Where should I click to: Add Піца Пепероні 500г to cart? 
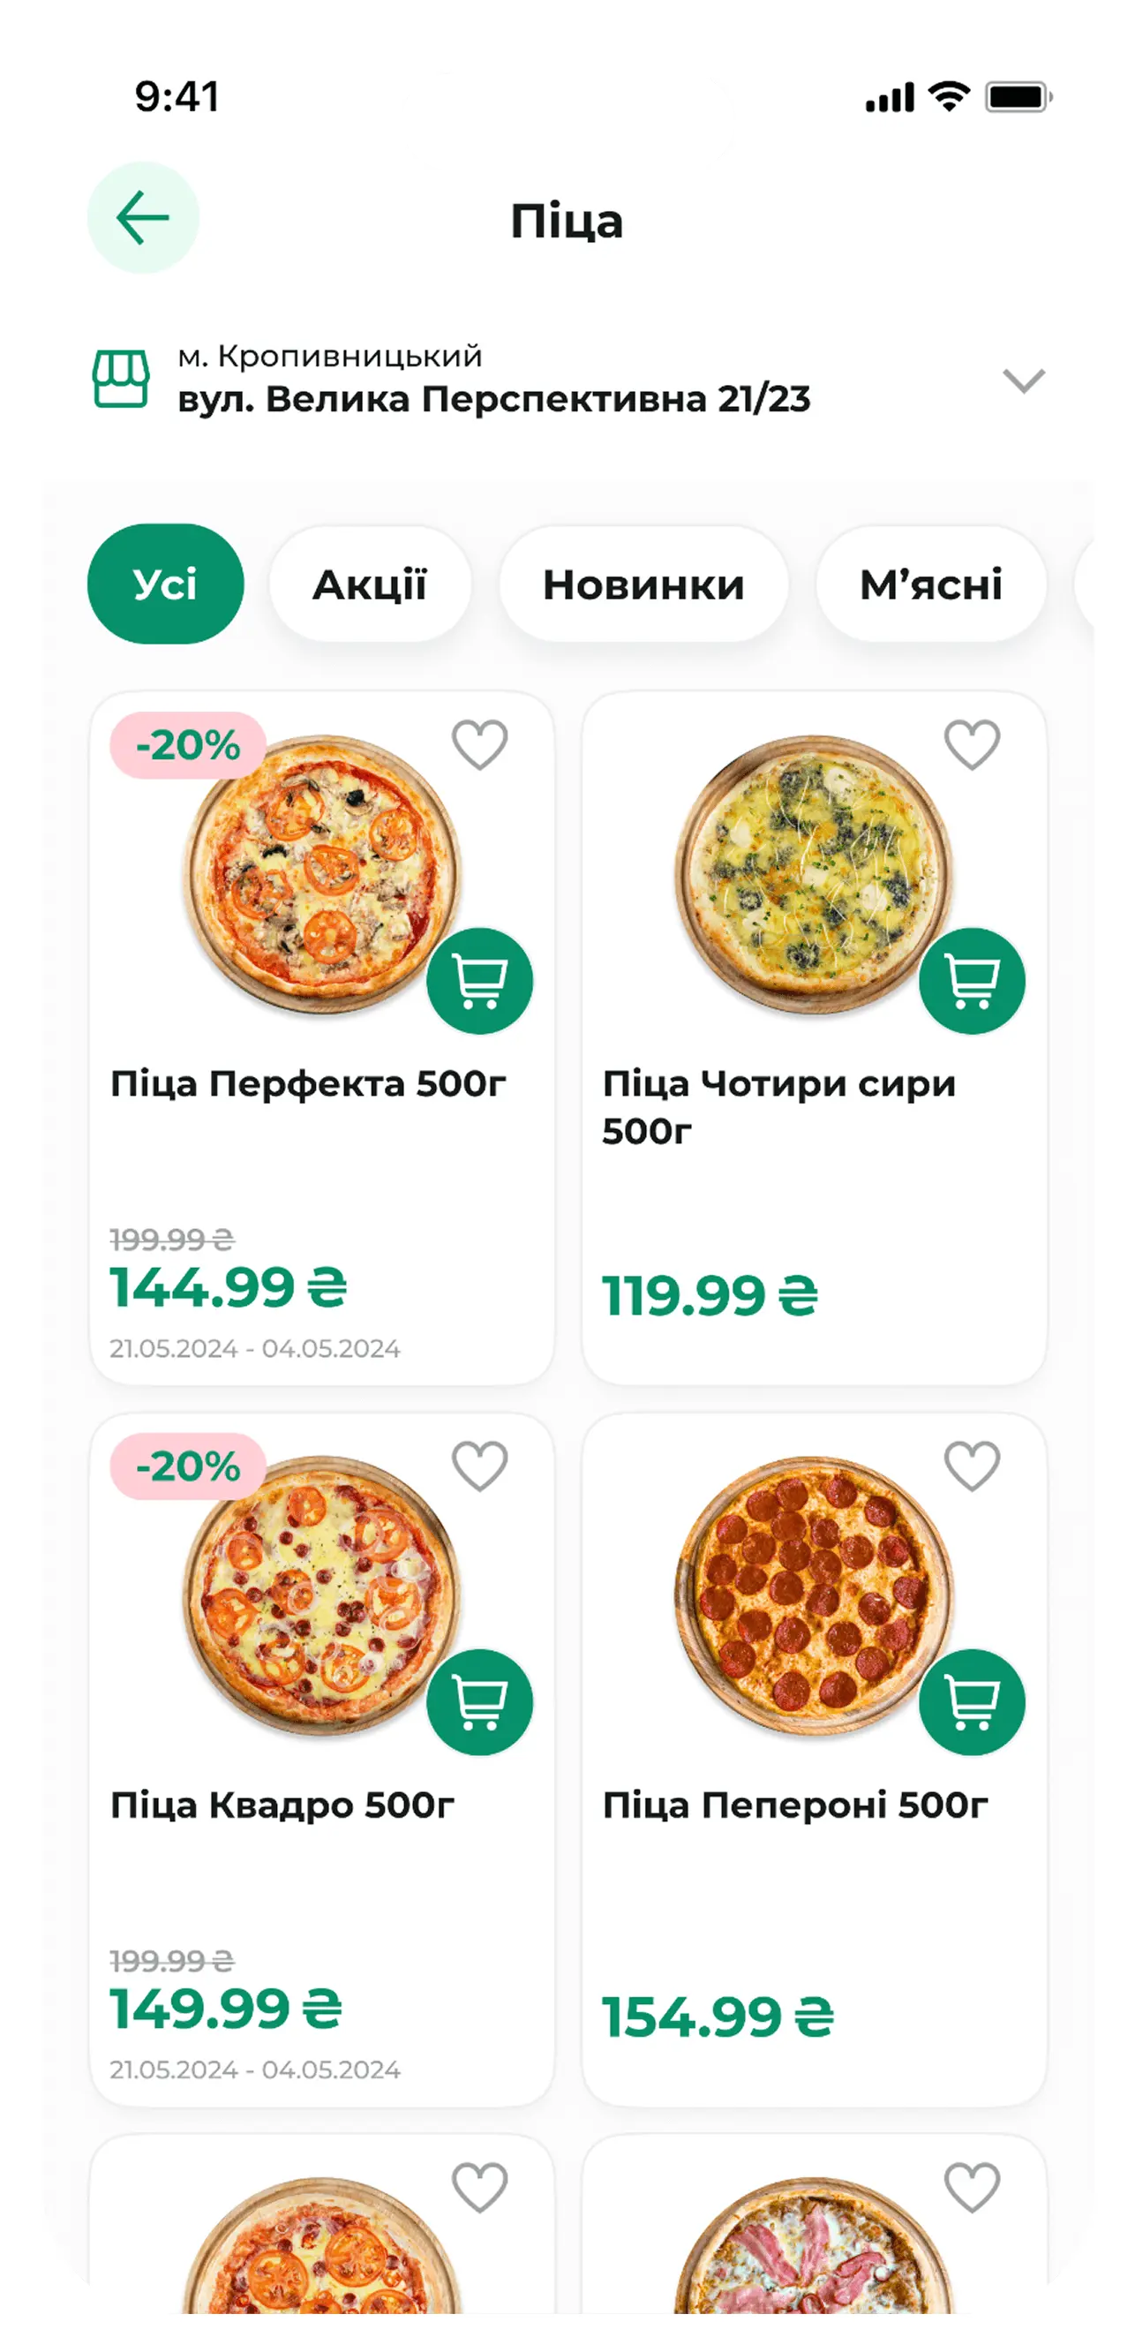972,1702
